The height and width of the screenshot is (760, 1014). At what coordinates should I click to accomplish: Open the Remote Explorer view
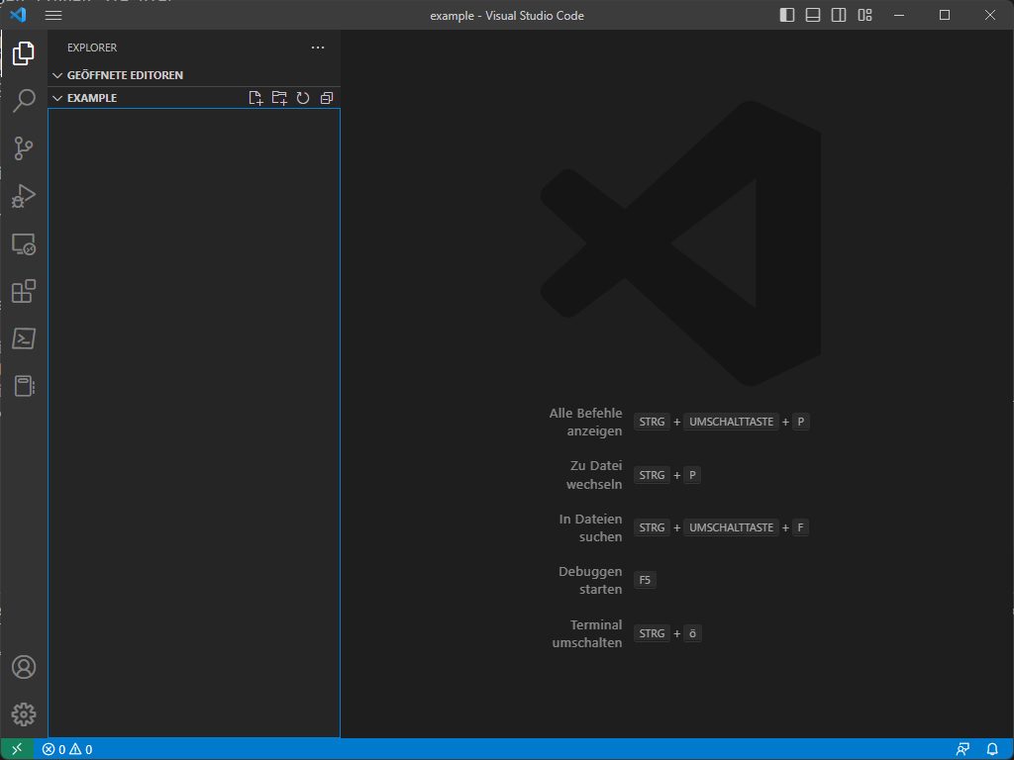24,243
